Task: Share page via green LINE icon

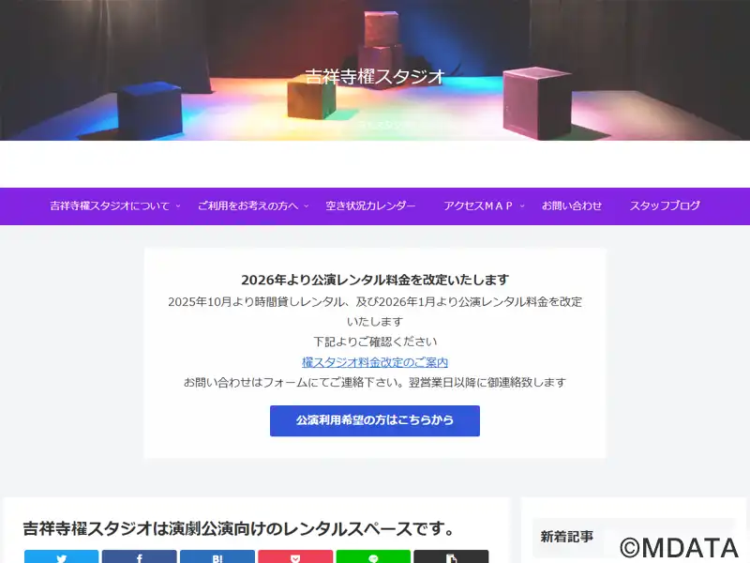Action: click(x=373, y=557)
